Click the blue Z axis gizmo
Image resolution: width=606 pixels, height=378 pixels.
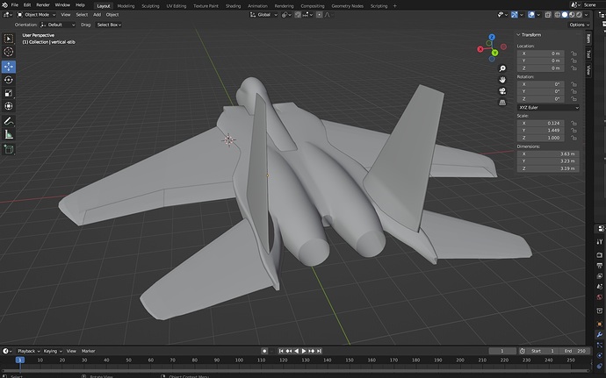point(492,37)
